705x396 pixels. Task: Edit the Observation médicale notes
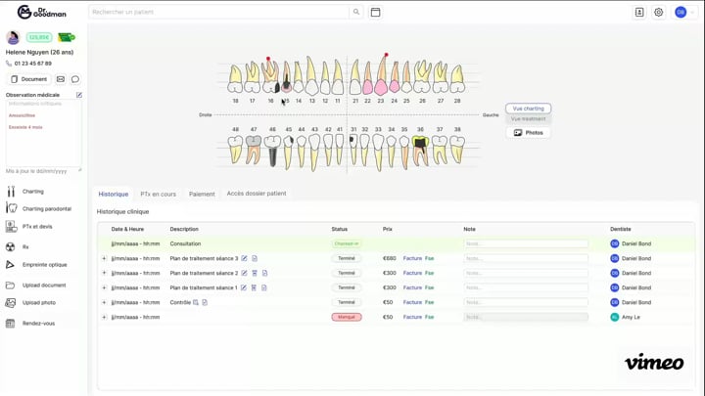[x=79, y=95]
